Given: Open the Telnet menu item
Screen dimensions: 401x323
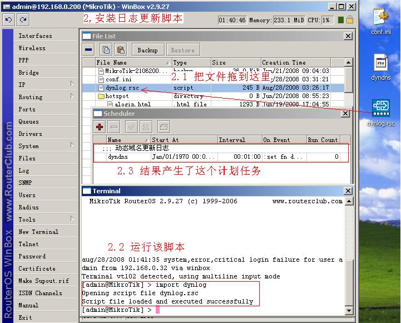Looking at the screenshot, I should pos(46,244).
